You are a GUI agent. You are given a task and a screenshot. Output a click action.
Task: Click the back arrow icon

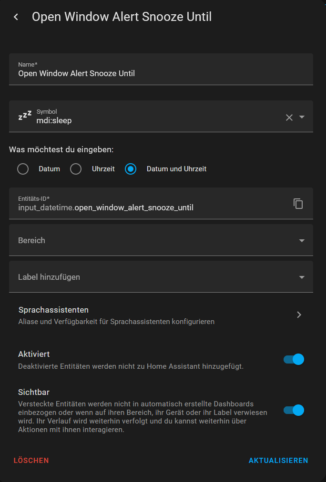coord(16,17)
